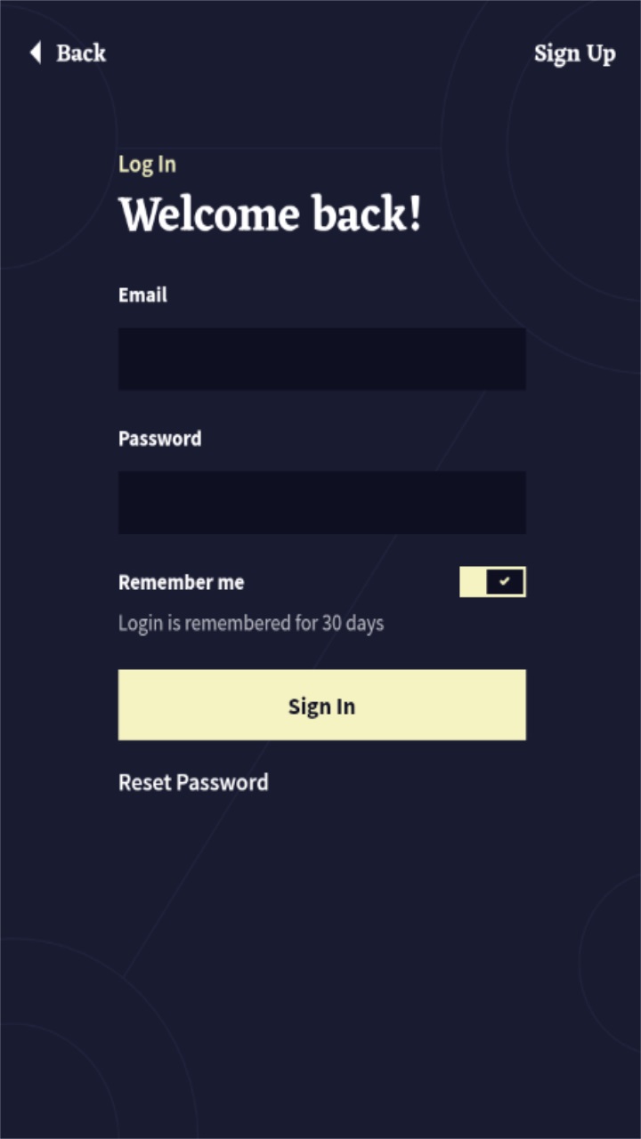Click the "Welcome back!" heading

[270, 214]
